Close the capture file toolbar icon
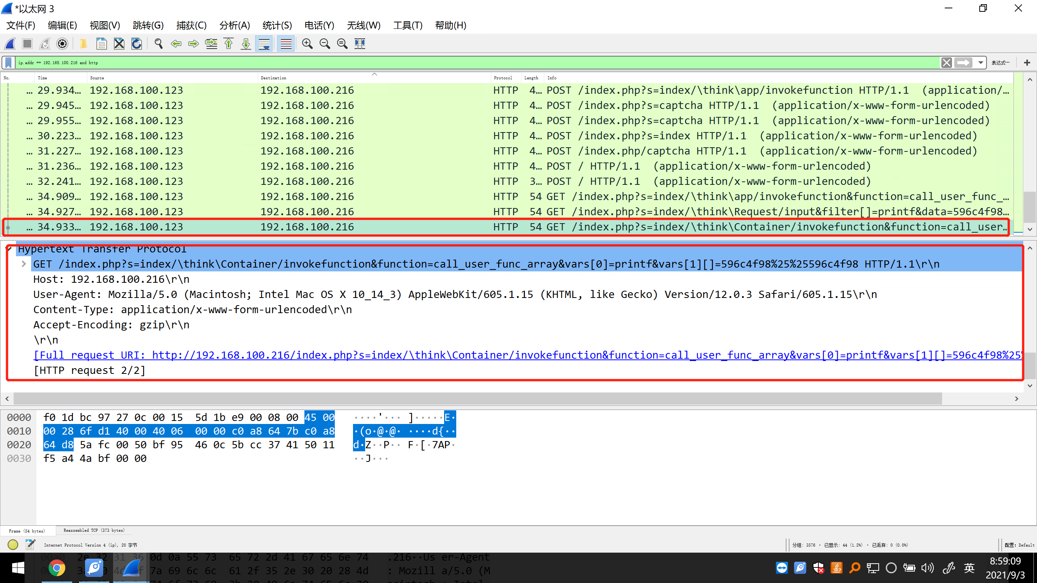Screen dimensions: 1037x583 [119, 44]
